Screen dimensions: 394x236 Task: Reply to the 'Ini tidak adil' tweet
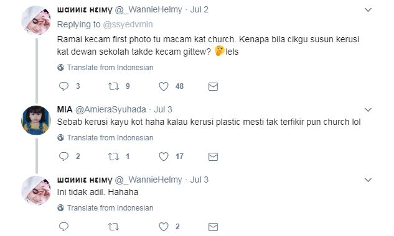(63, 227)
